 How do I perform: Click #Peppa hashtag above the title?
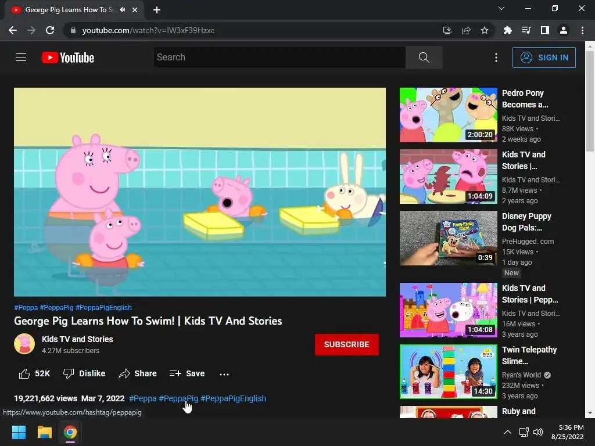tap(26, 308)
